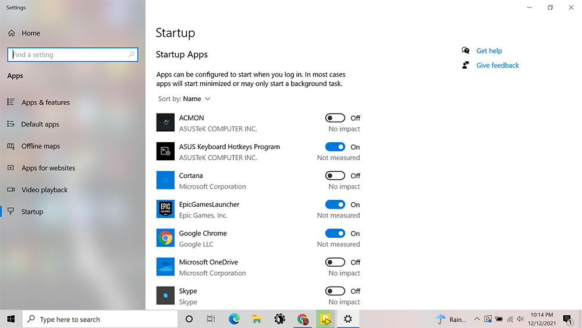This screenshot has height=328, width=582.
Task: Enable ACMON startup toggle
Action: (x=335, y=118)
